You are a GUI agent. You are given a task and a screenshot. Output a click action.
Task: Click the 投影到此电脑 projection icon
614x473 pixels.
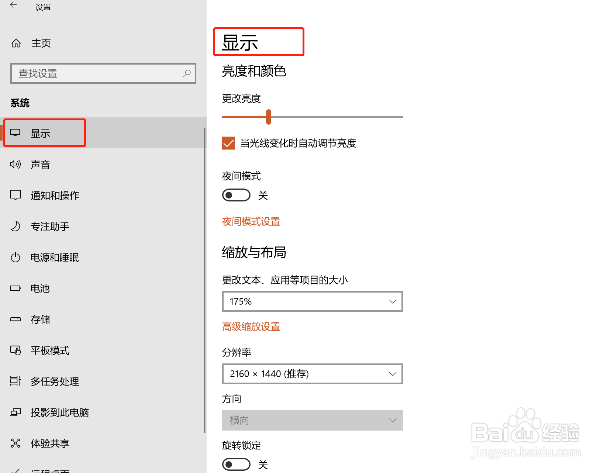(15, 412)
